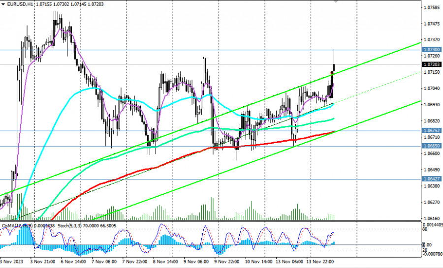Select the 1.06650 level price tag
443x268 pixels.
[x=431, y=146]
